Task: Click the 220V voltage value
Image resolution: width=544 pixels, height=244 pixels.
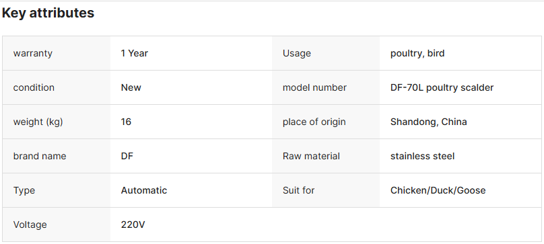Action: coord(133,225)
